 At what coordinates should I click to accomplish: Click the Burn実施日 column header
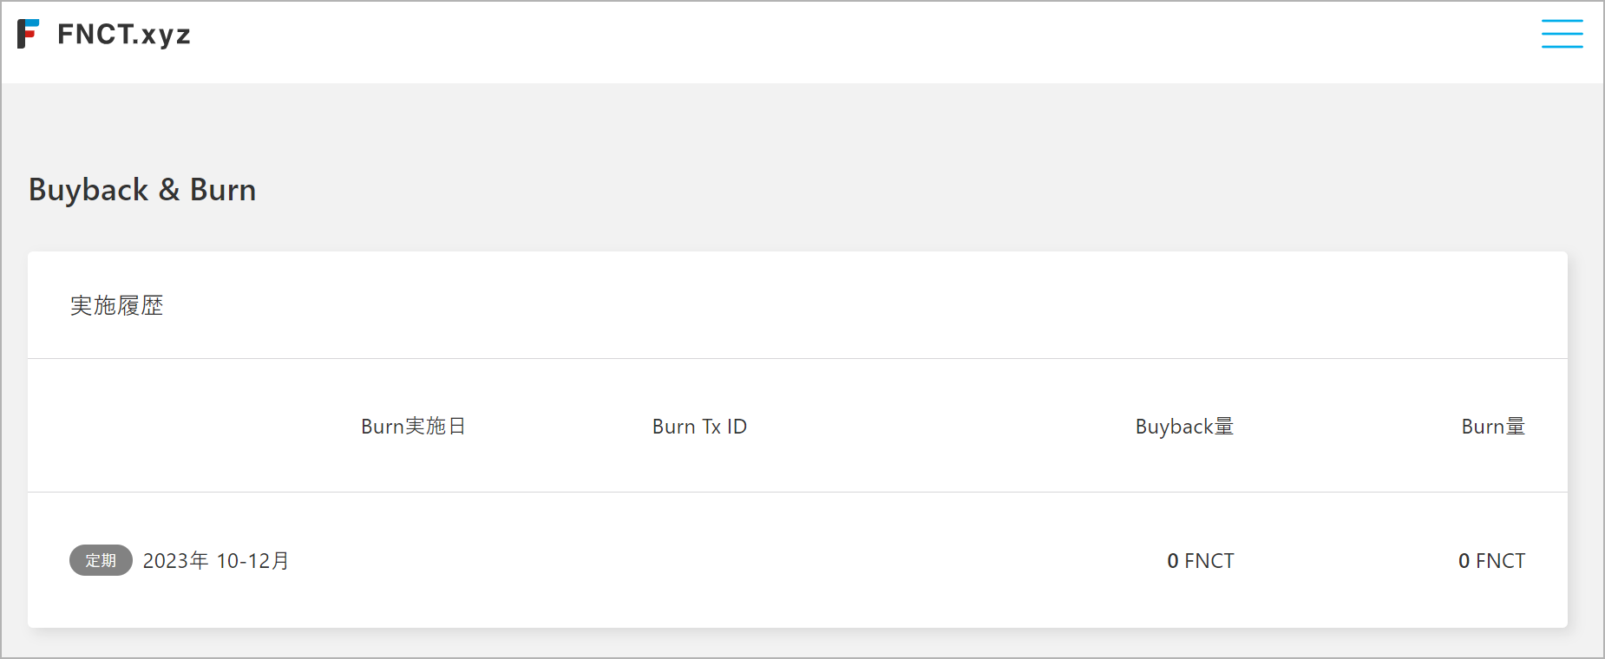click(x=413, y=427)
